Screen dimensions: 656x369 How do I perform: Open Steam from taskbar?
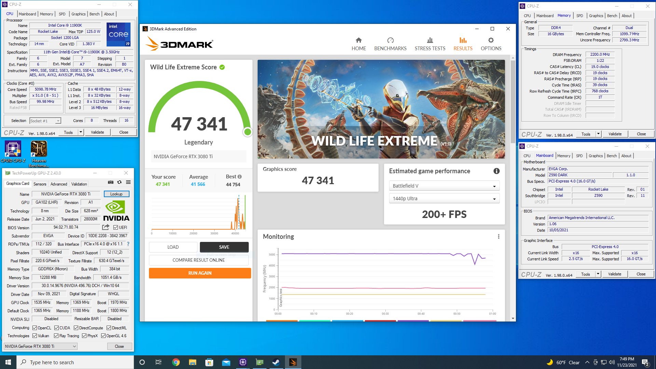pyautogui.click(x=276, y=362)
